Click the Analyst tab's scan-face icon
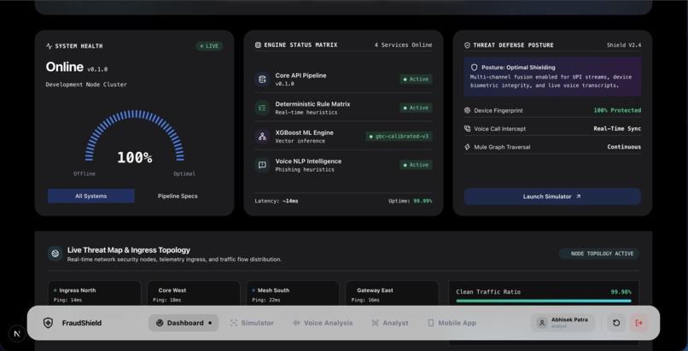 375,323
